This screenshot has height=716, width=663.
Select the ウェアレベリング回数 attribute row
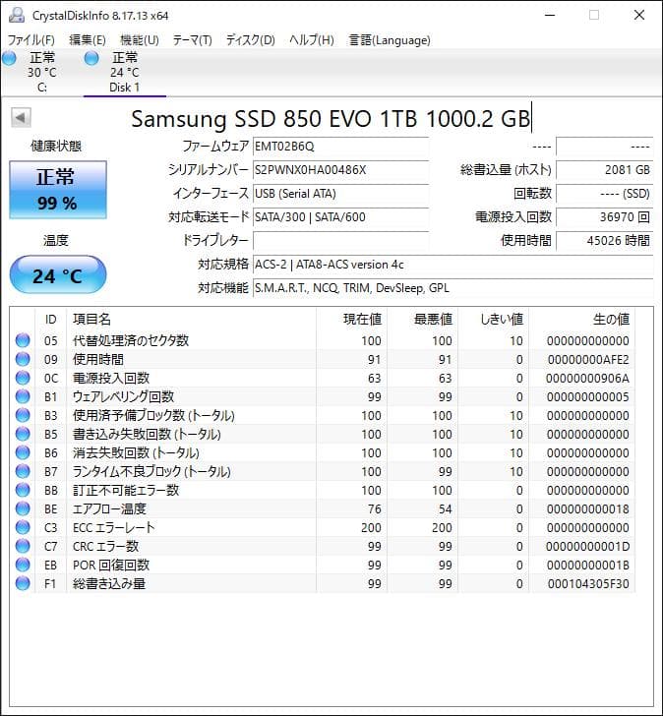point(322,396)
